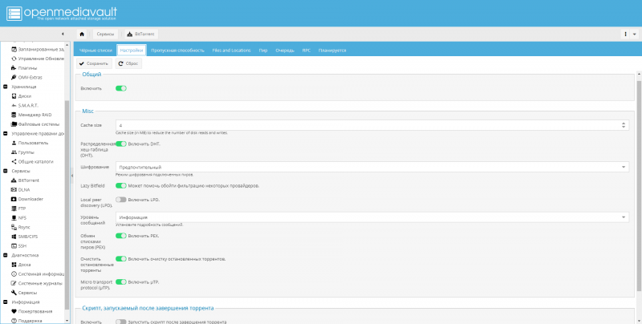Screen dimensions: 642x324
Task: Click the main panel vertical scrollbar
Action: point(639,186)
